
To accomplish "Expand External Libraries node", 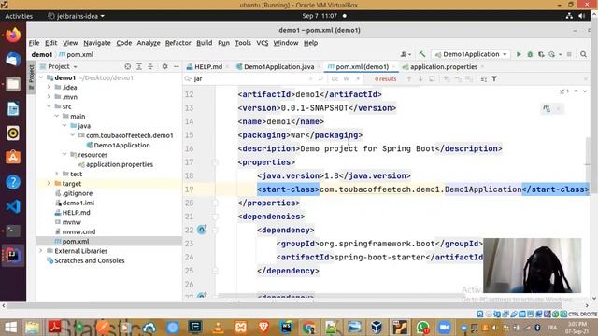I will (x=41, y=251).
